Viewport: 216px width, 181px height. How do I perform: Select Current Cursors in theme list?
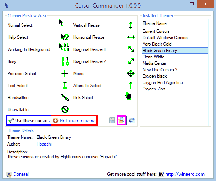[175, 31]
